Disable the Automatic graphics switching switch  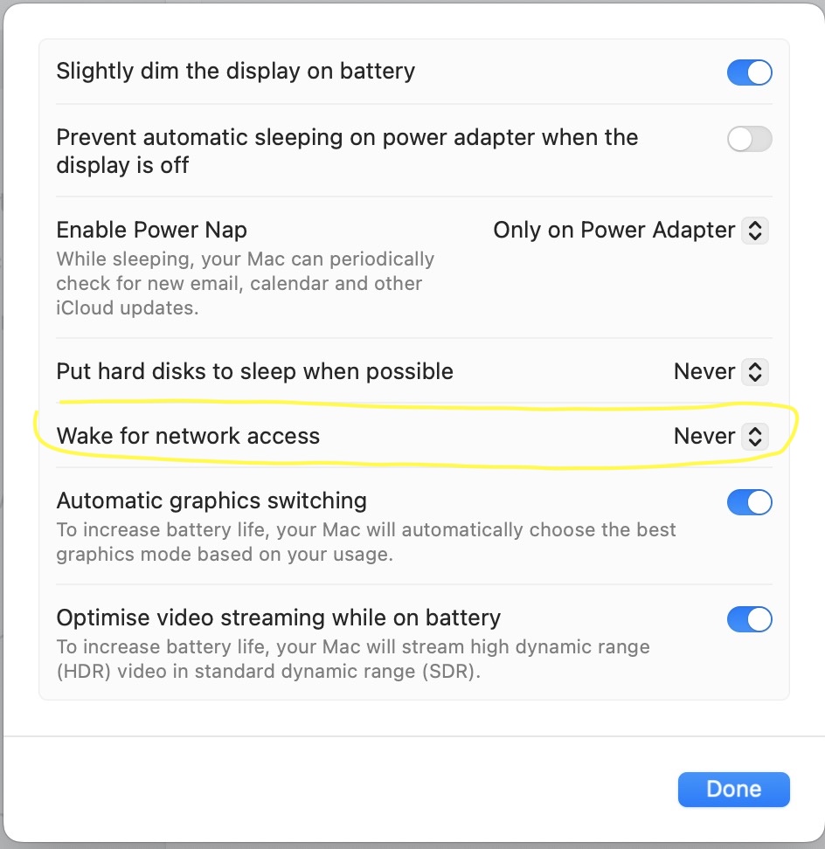[x=749, y=502]
